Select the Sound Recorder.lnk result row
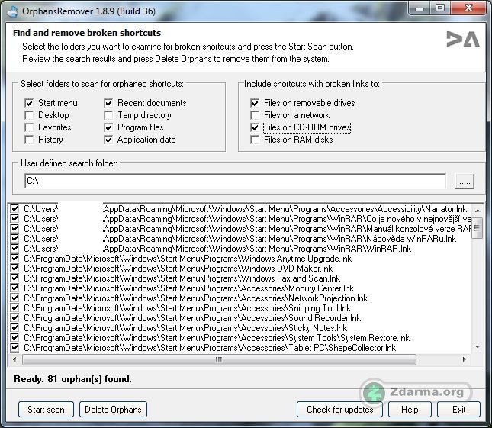The width and height of the screenshot is (492, 428). (x=192, y=318)
